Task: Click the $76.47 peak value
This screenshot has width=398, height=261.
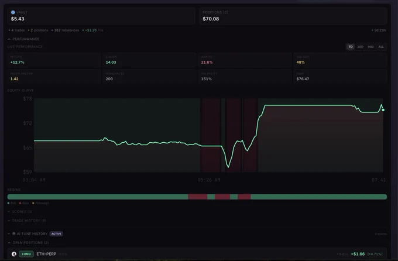Action: pos(303,79)
